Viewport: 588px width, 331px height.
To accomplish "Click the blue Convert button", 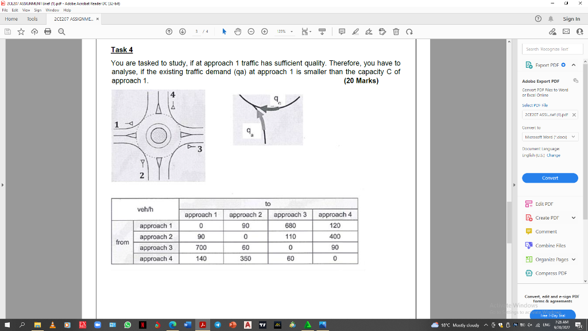I will click(x=550, y=178).
